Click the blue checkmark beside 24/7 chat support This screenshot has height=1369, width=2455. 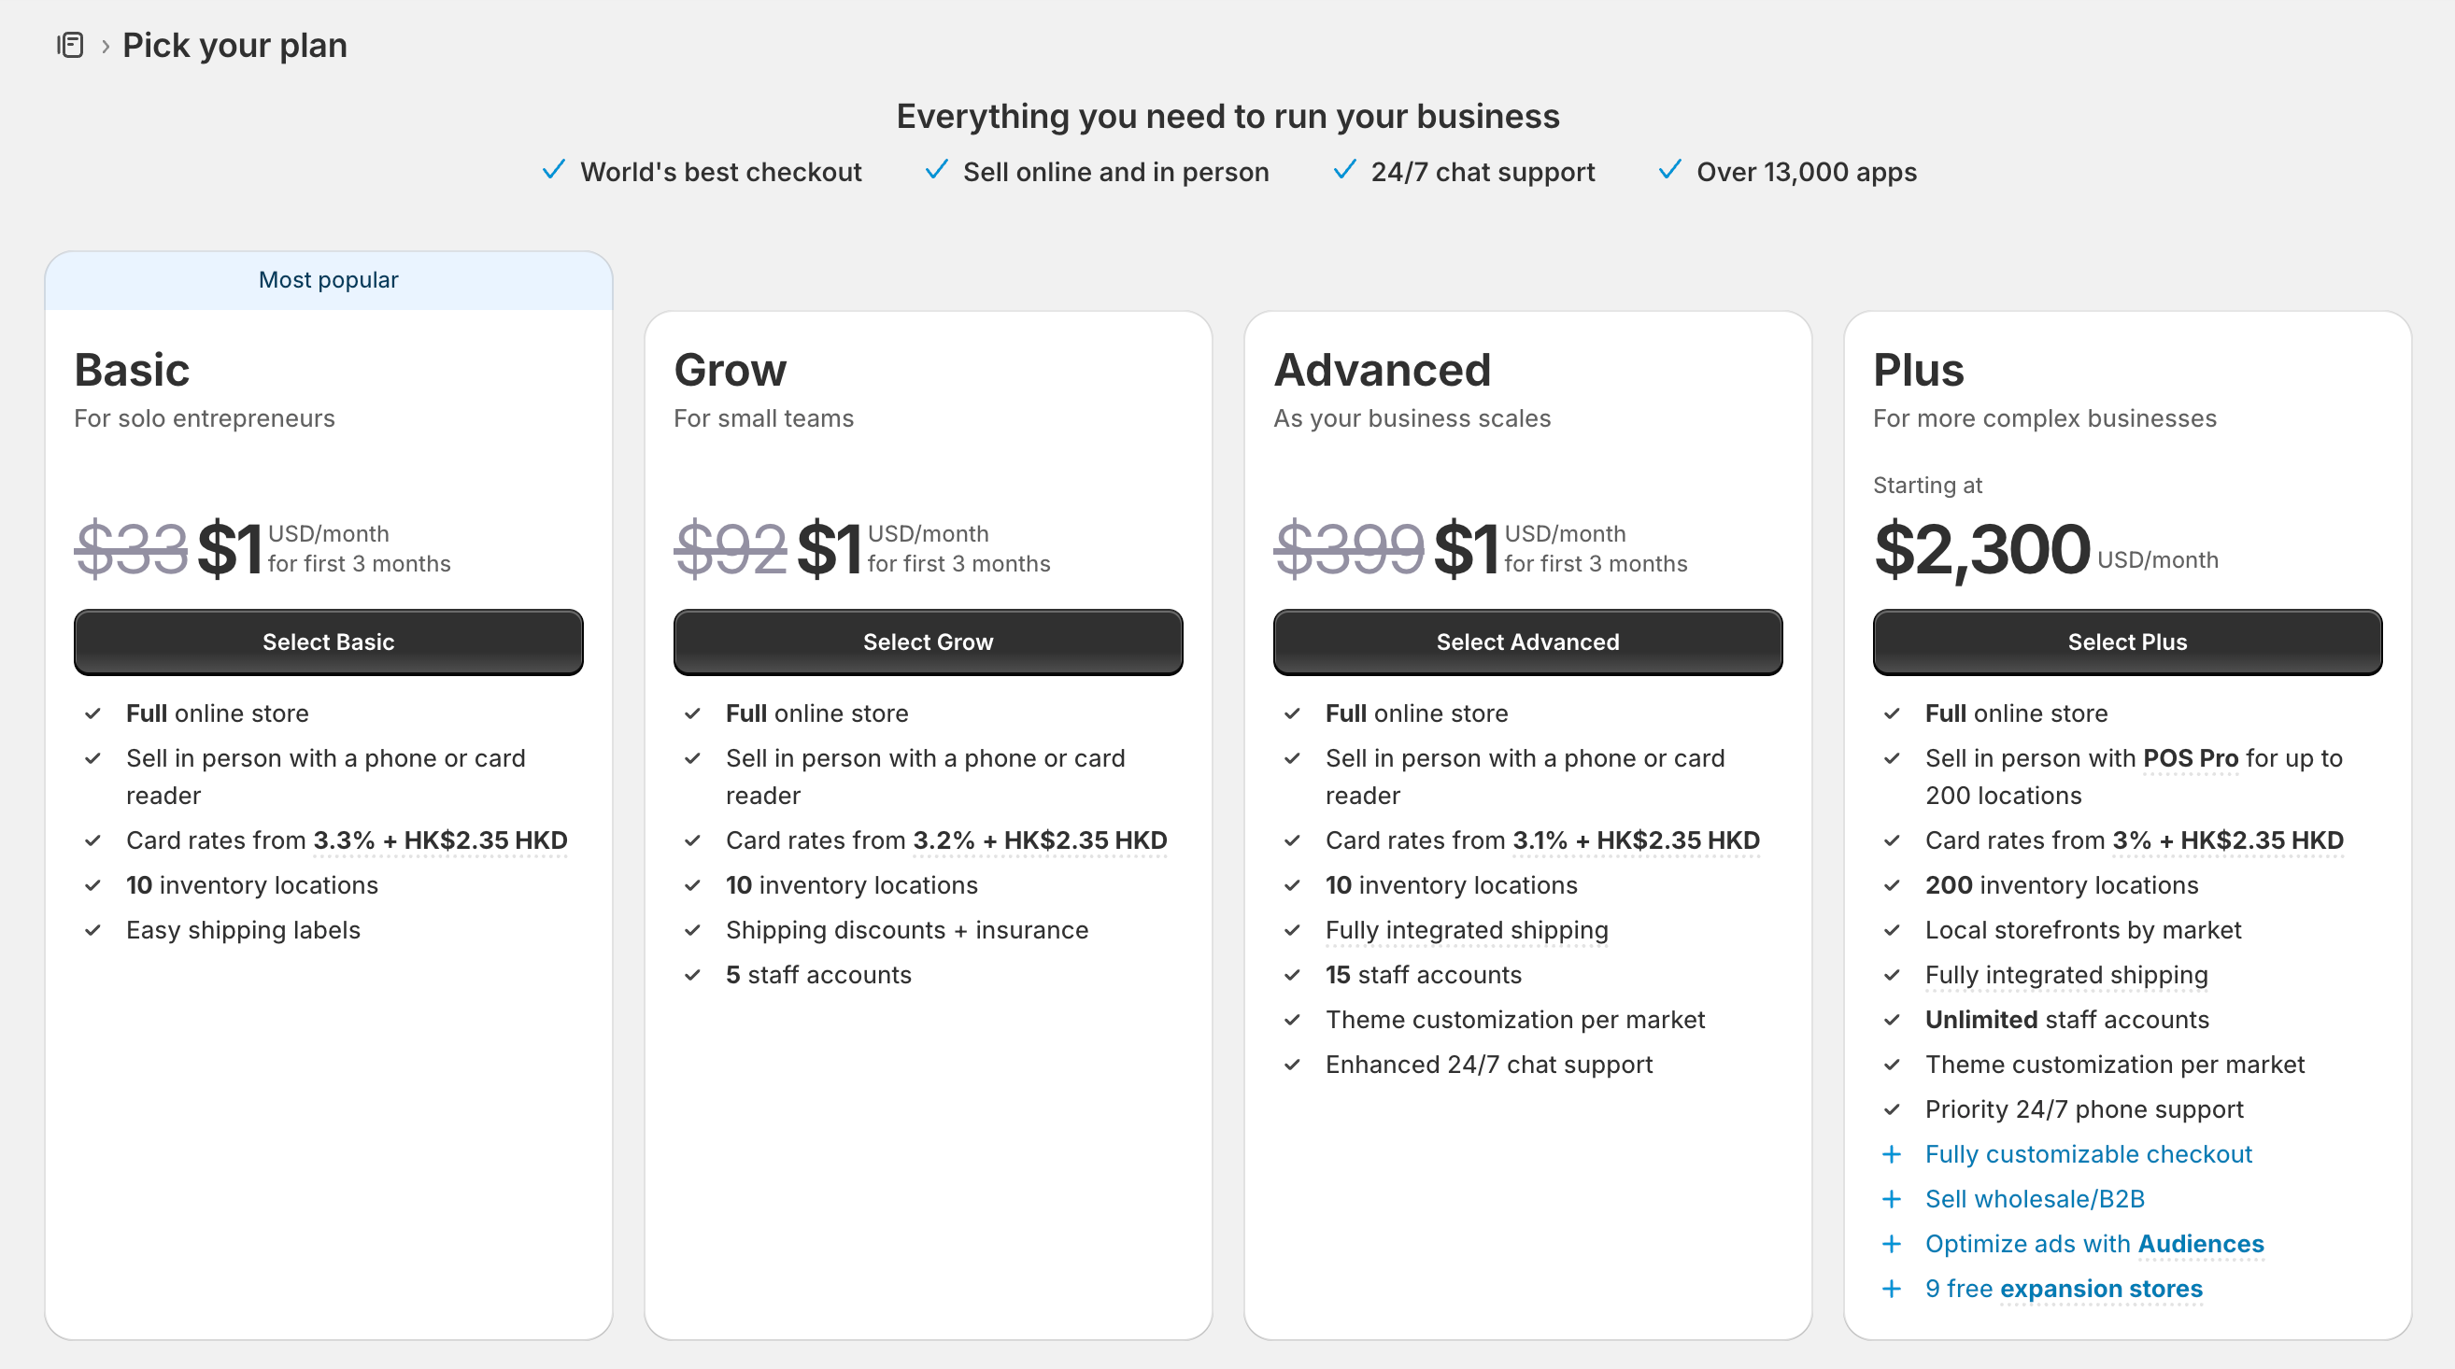pyautogui.click(x=1344, y=170)
